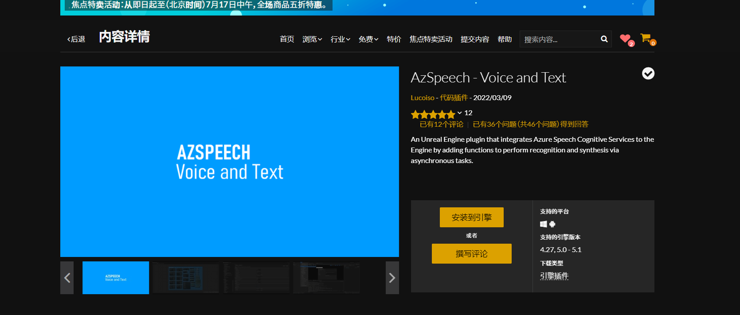Click the five-star rating icons
The height and width of the screenshot is (315, 740).
tap(433, 114)
